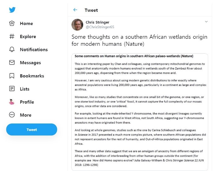Click the Home house icon

[x=12, y=23]
